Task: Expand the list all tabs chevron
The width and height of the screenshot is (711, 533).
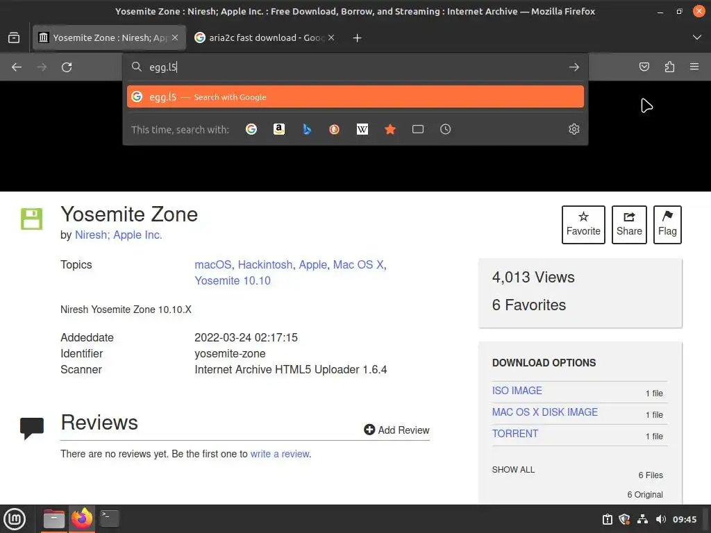Action: pos(697,37)
